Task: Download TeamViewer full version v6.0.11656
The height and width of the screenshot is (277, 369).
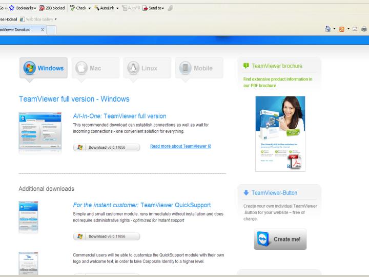Action: click(107, 147)
